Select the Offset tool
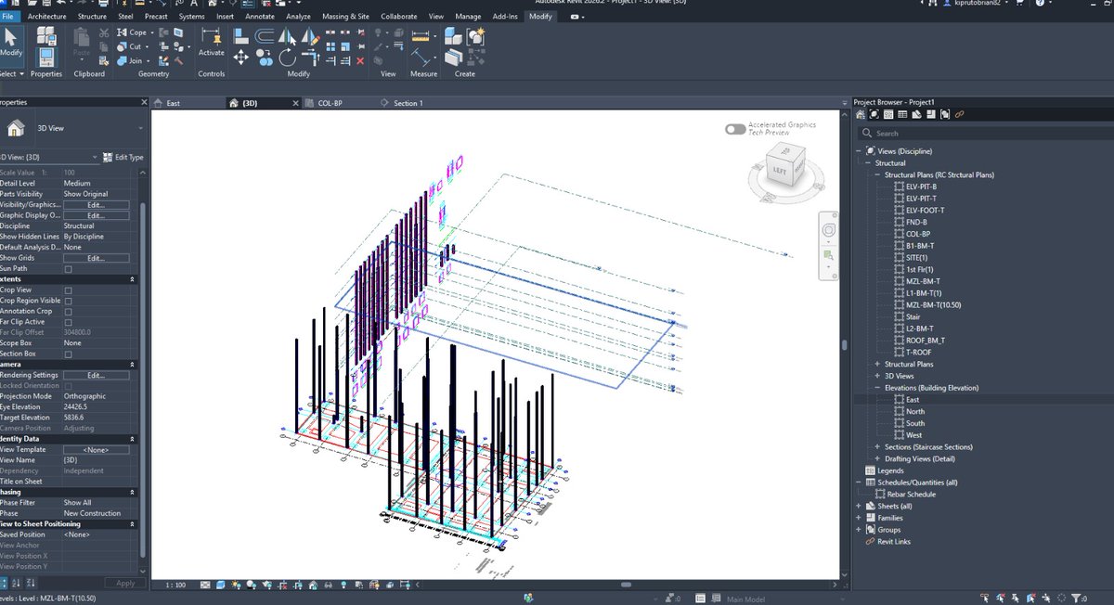This screenshot has height=605, width=1114. pyautogui.click(x=264, y=37)
